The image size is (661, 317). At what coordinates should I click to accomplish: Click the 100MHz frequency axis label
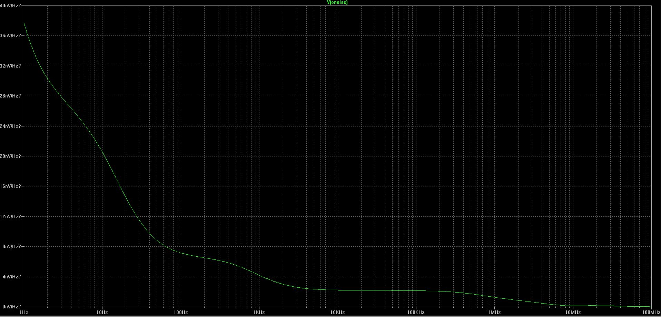(x=651, y=313)
